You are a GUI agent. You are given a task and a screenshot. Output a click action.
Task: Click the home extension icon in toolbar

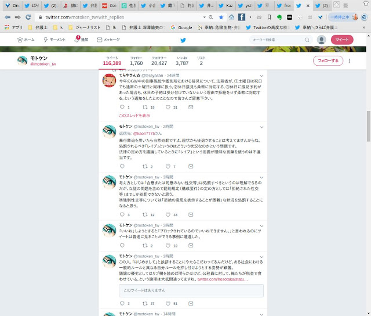click(231, 17)
